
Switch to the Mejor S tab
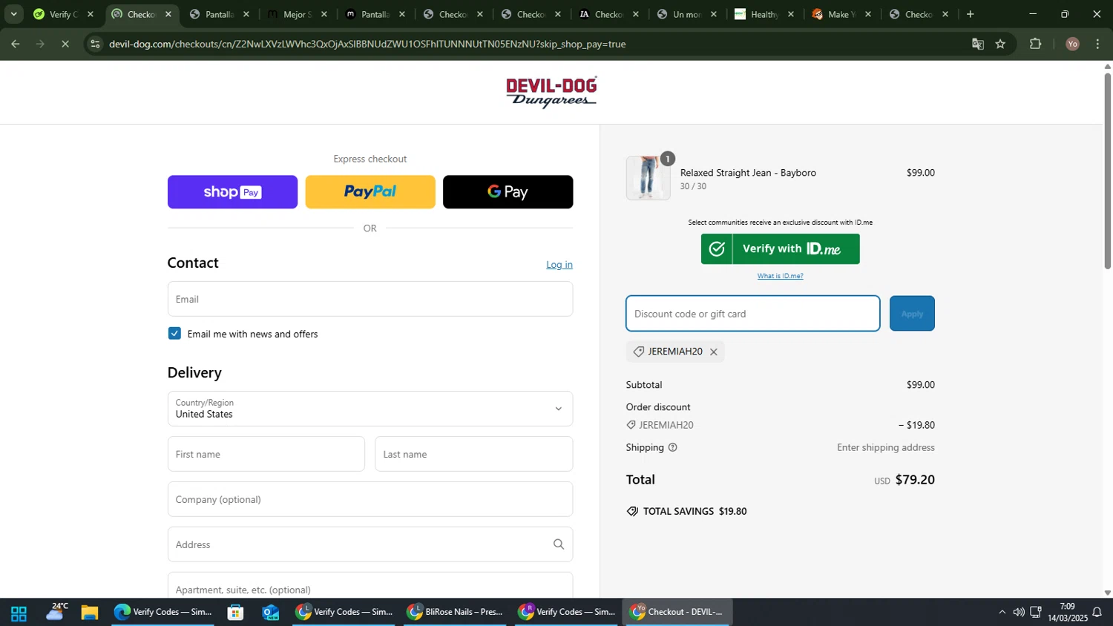(298, 14)
